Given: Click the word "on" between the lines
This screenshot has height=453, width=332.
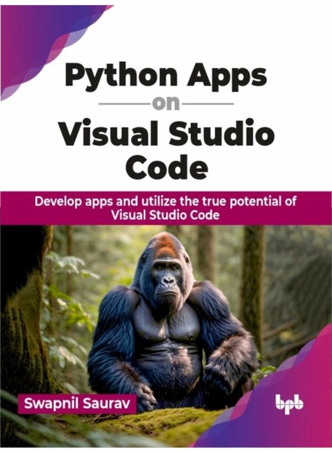Looking at the screenshot, I should pos(165,105).
